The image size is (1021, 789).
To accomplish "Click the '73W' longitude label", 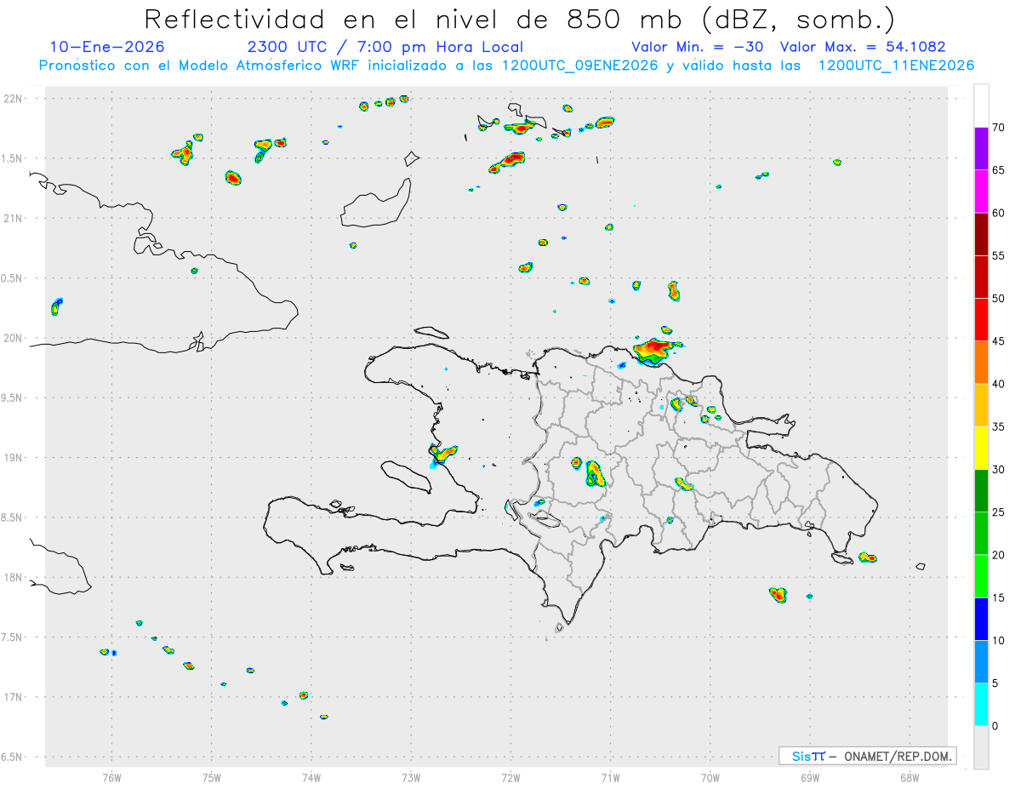I will pyautogui.click(x=411, y=778).
